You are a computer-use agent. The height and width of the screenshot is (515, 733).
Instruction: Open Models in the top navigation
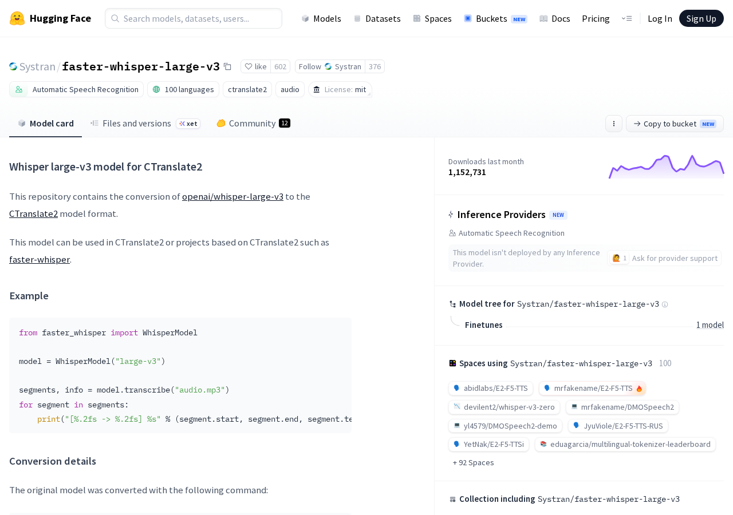(321, 18)
